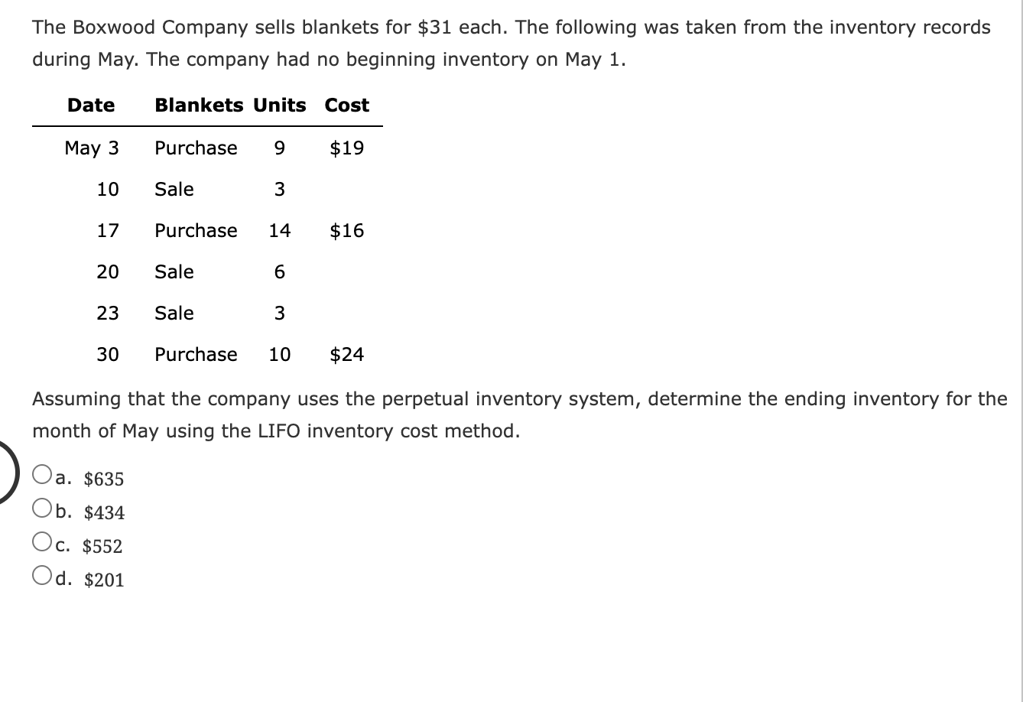Click the $201 answer label text
Screen dimensions: 1023x702
coord(105,580)
